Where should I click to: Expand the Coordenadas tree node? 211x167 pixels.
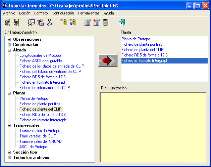pos(9,45)
